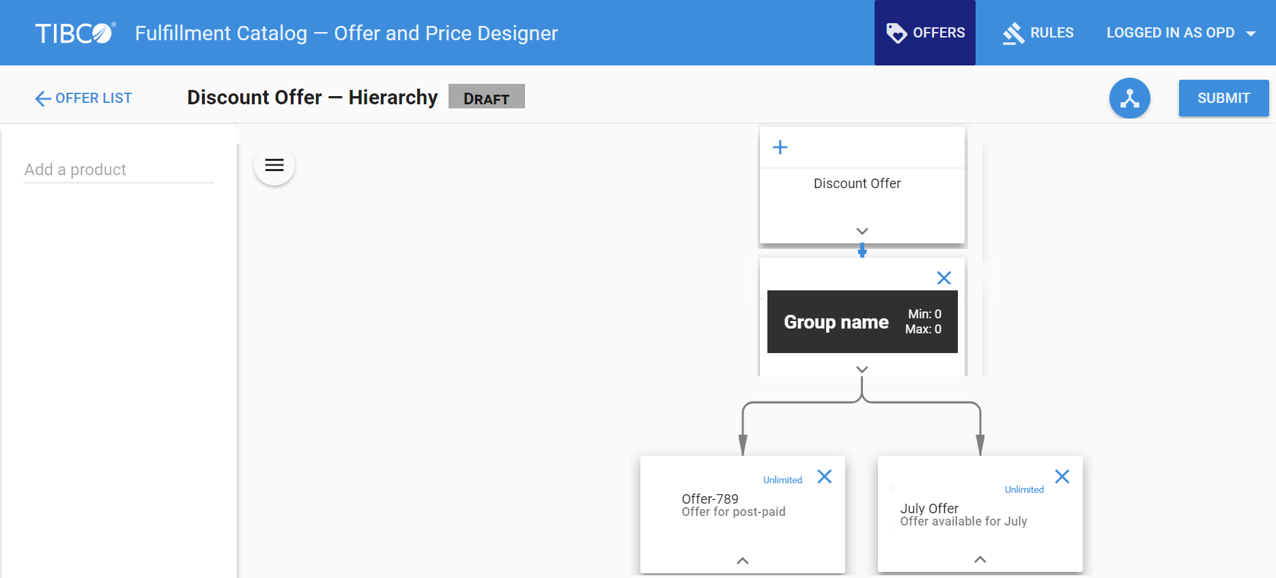Go back to Offer List
The image size is (1276, 578).
[83, 98]
